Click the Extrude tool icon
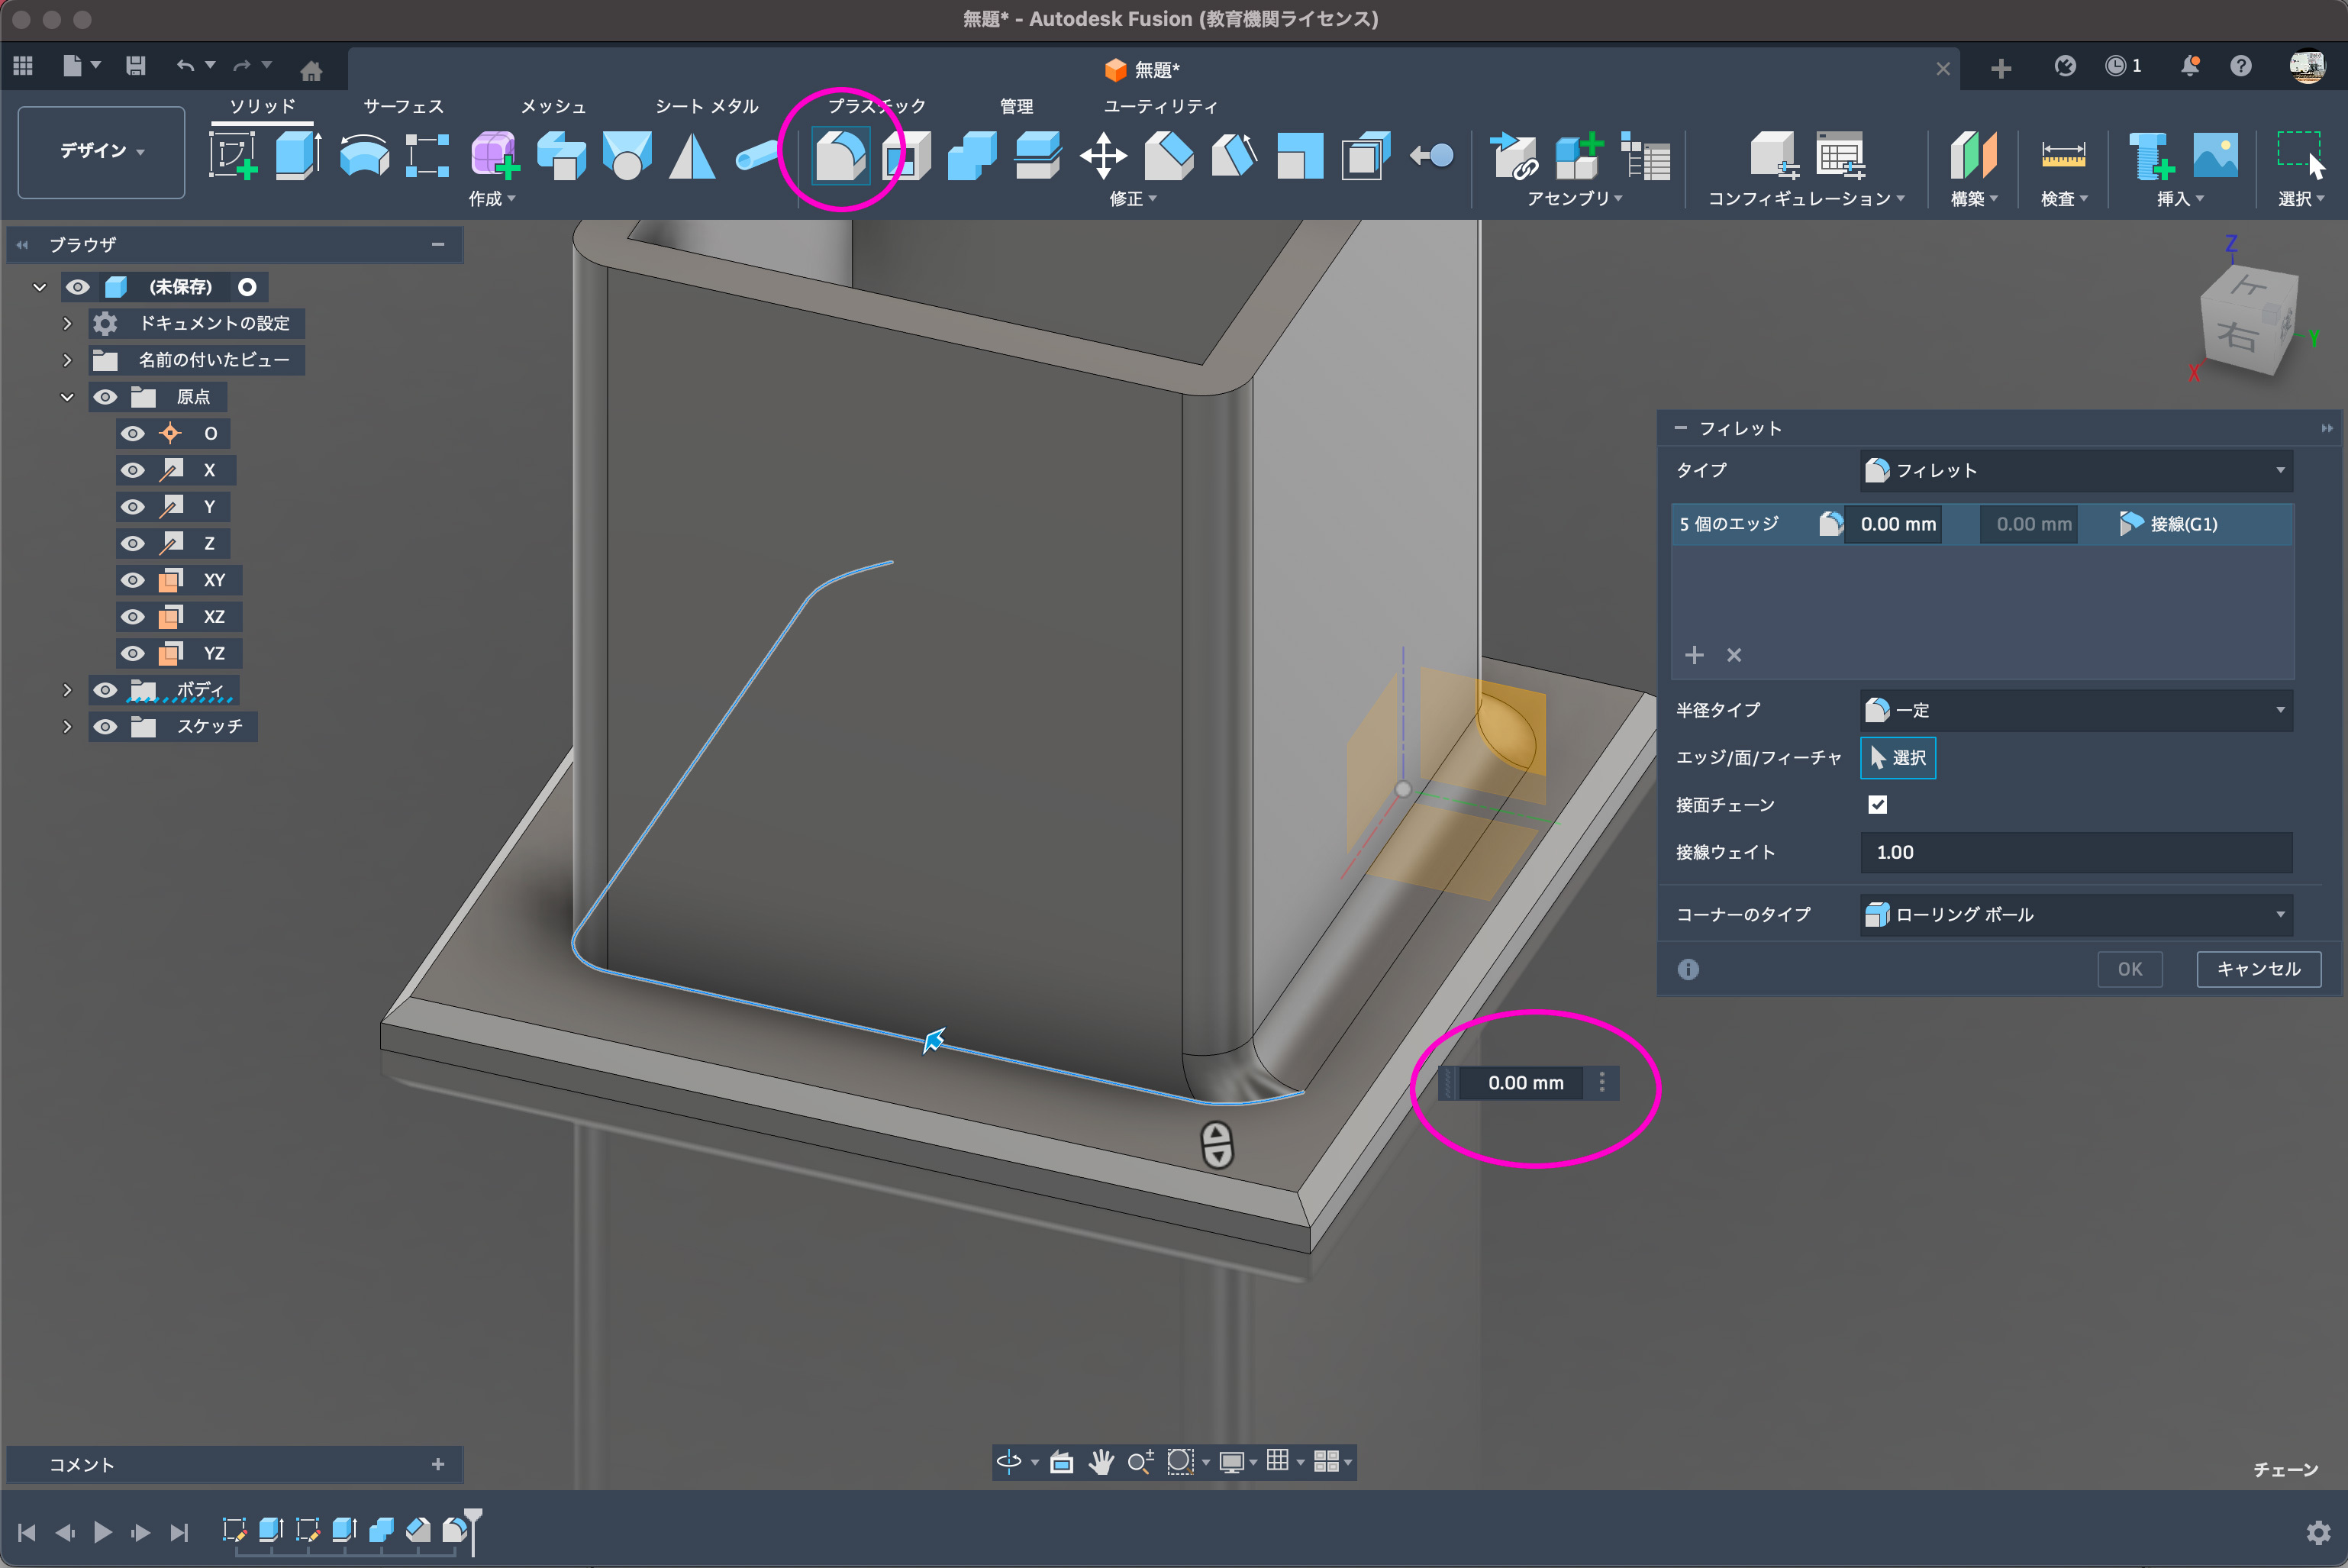This screenshot has width=2348, height=1568. [x=297, y=156]
